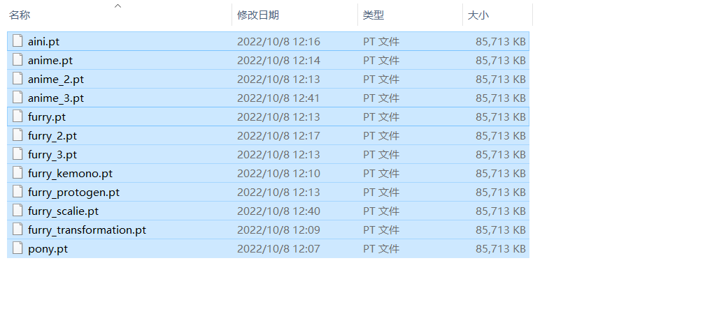Select the file name furry.pt

point(47,117)
